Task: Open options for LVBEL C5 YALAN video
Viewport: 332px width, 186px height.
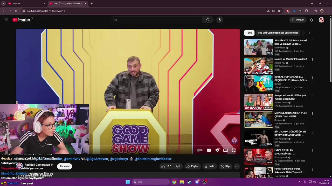Action: pyautogui.click(x=312, y=151)
